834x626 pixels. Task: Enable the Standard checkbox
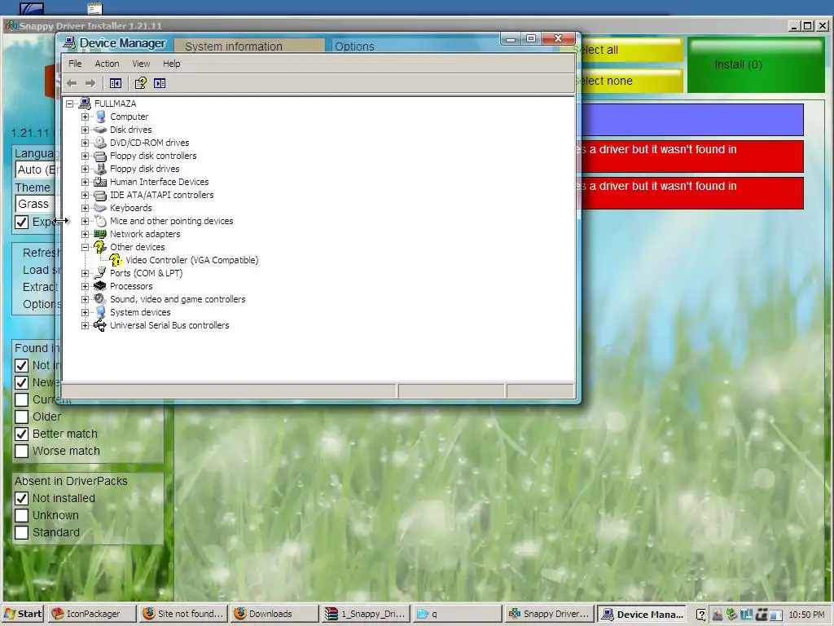(21, 532)
